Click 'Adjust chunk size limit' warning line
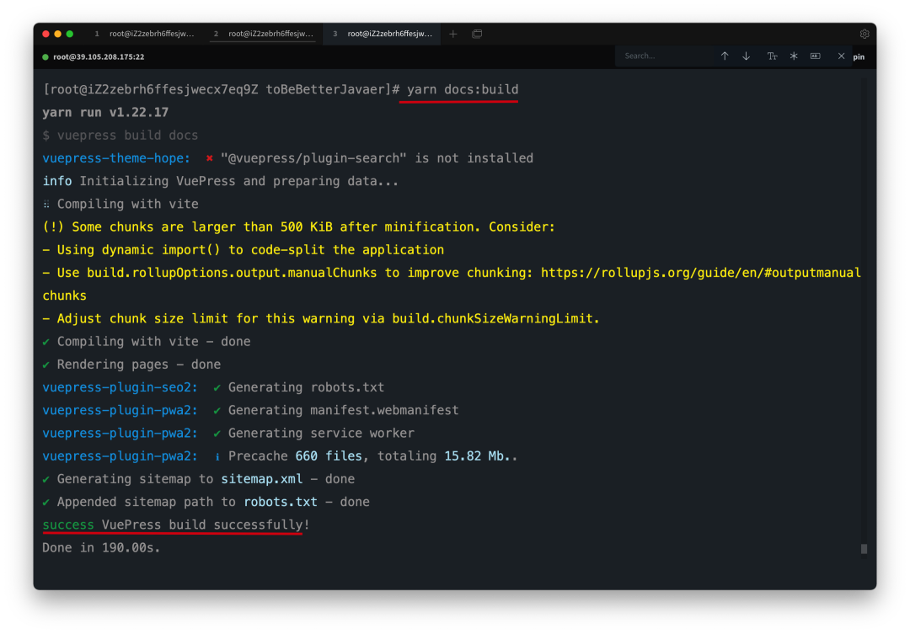 tap(321, 318)
